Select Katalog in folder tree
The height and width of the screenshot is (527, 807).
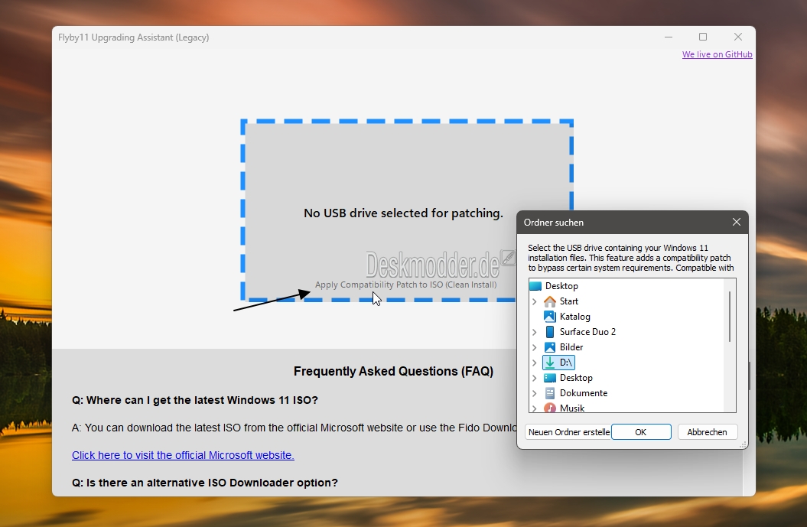point(575,317)
